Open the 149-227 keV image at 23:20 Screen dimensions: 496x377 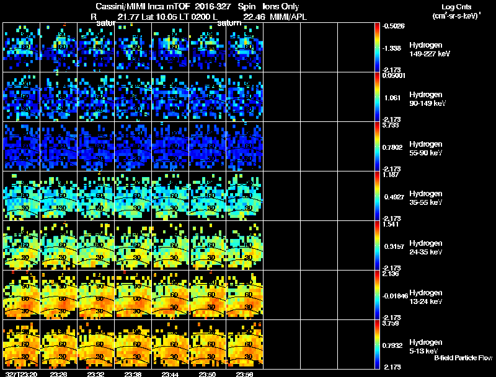click(x=21, y=48)
